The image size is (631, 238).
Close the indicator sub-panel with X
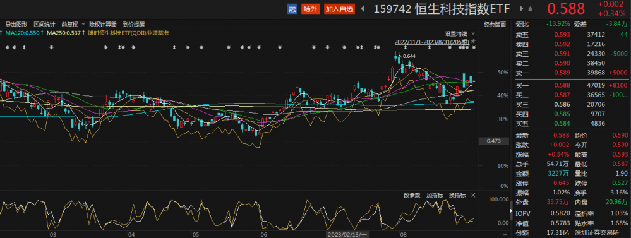473,195
